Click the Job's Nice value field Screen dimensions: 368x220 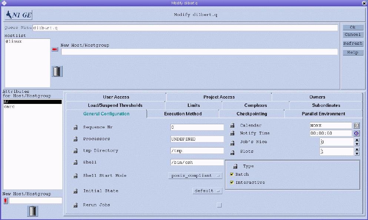point(337,142)
